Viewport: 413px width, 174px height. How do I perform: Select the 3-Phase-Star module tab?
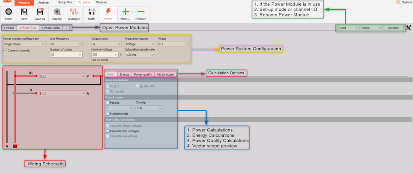[28, 28]
